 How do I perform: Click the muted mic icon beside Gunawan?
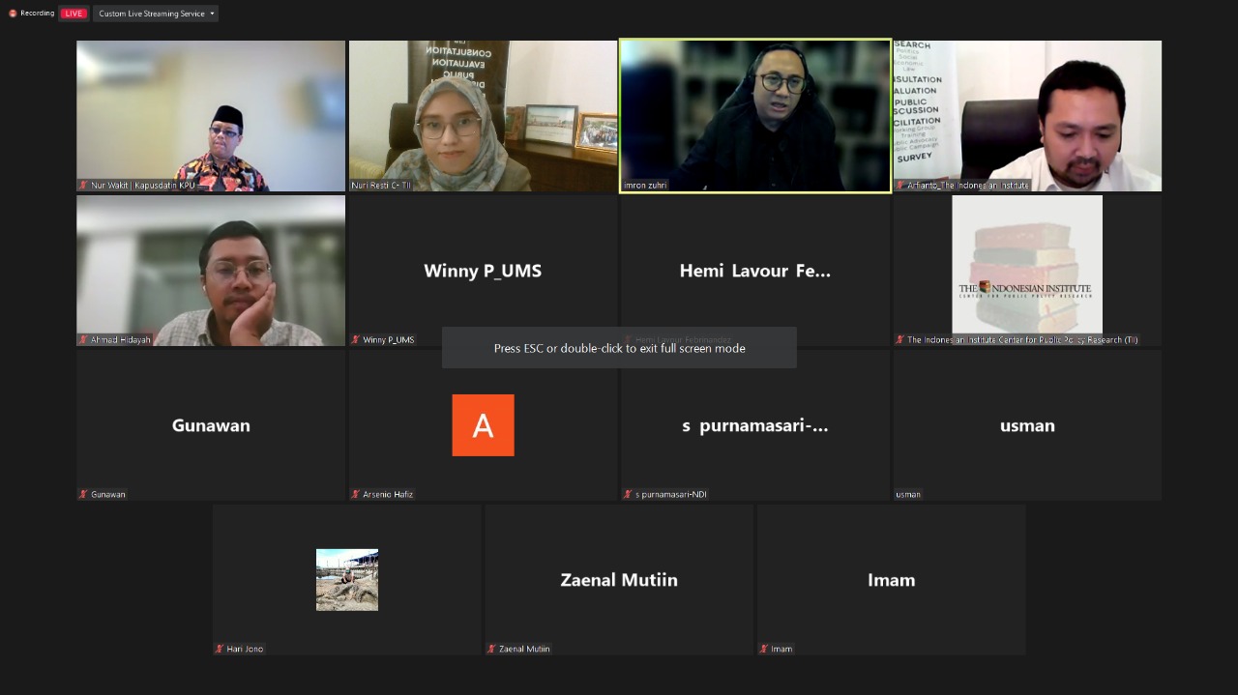(x=83, y=494)
